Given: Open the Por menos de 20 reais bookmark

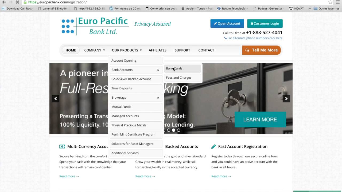Looking at the screenshot, I should click(x=125, y=9).
